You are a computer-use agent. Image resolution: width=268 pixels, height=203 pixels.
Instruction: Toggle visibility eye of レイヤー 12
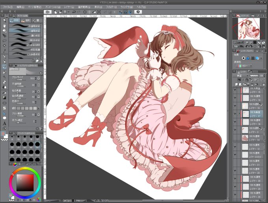(235, 146)
